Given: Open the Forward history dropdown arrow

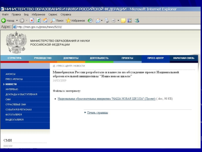Looking at the screenshot, I should click(x=27, y=21).
